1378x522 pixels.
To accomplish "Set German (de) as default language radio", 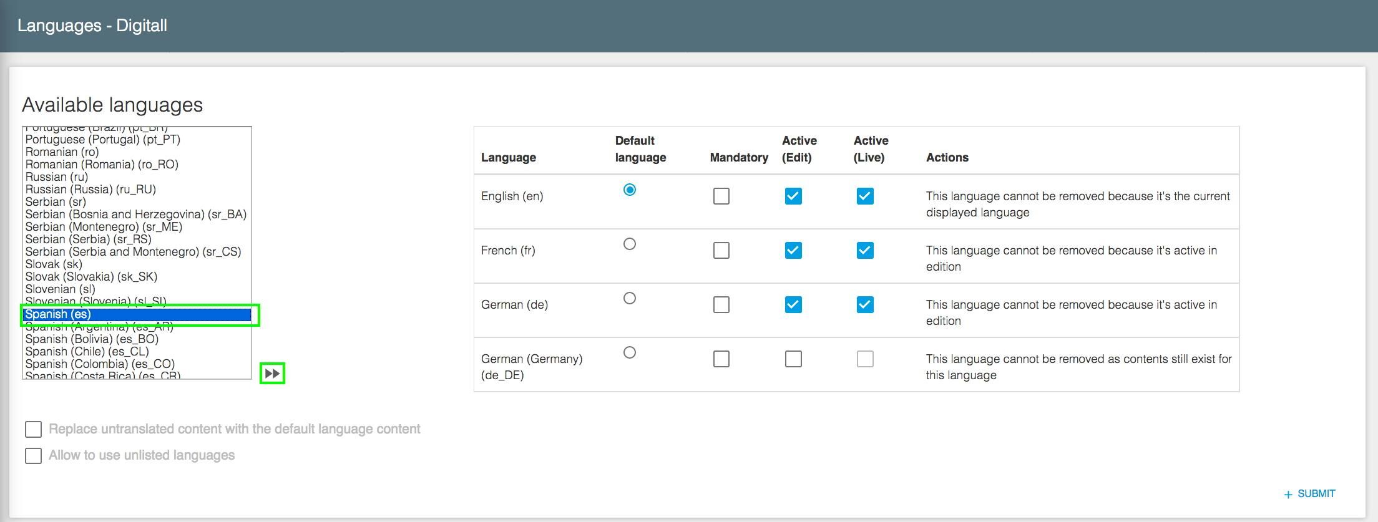I will click(630, 298).
